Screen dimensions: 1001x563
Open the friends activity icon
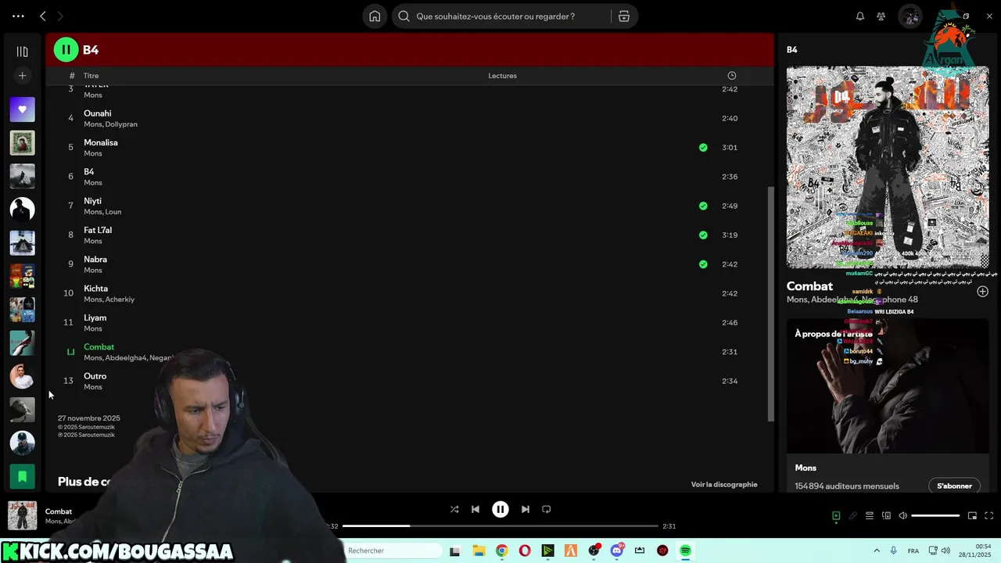[881, 16]
